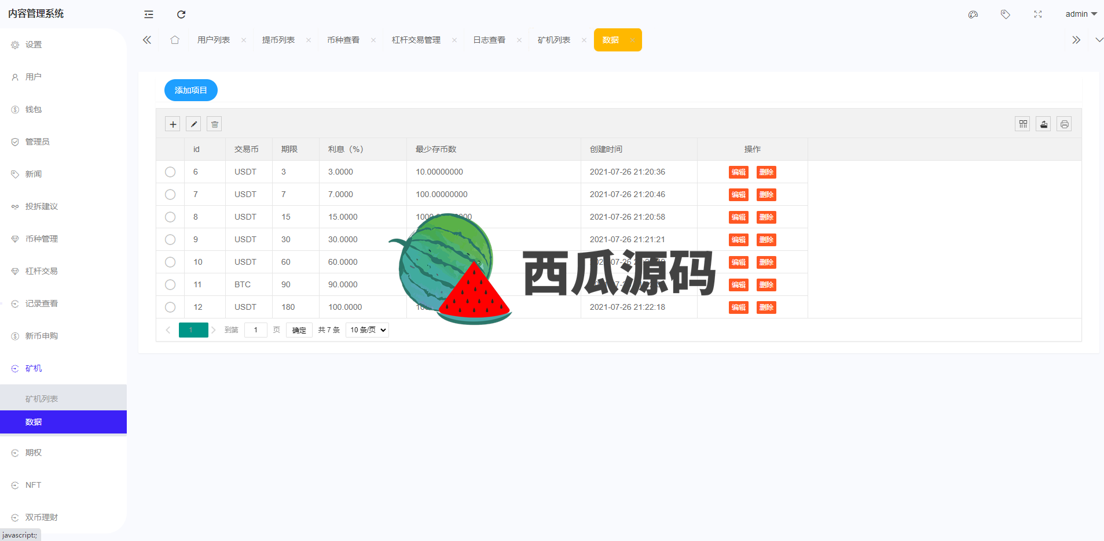1104x541 pixels.
Task: Click the page number input field
Action: pyautogui.click(x=256, y=330)
